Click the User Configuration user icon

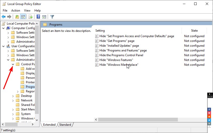[8, 46]
